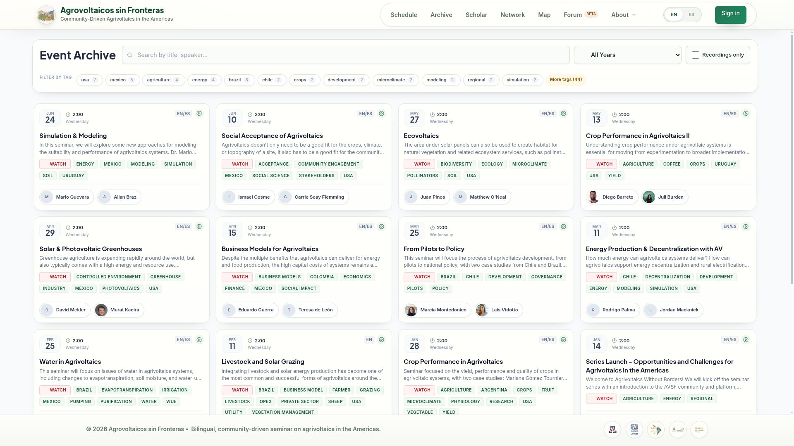Toggle the mexico tag filter
This screenshot has height=446, width=794.
point(123,80)
